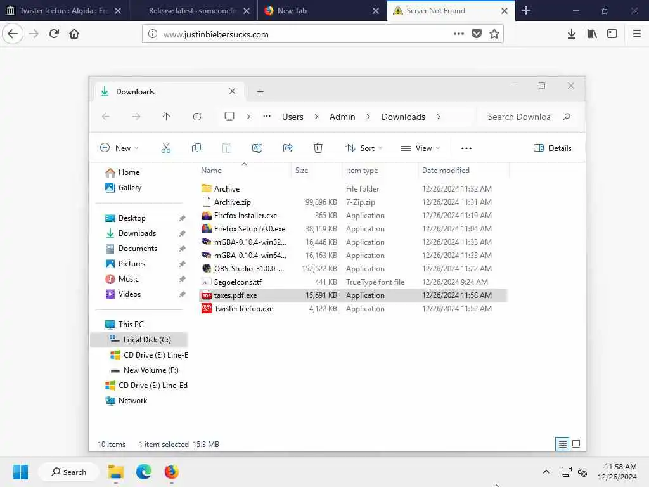This screenshot has width=649, height=487.
Task: Click Admin in the breadcrumb path
Action: point(342,117)
